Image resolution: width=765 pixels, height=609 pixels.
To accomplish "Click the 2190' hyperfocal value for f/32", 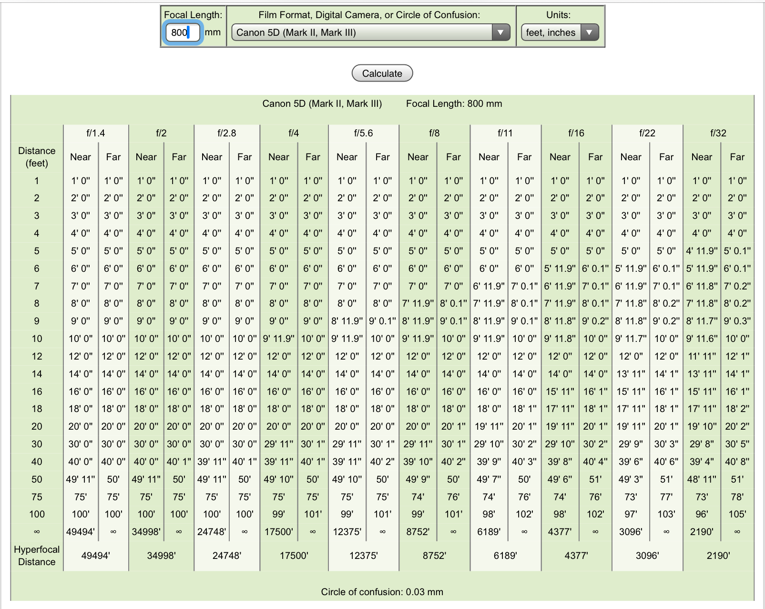I will coord(718,556).
